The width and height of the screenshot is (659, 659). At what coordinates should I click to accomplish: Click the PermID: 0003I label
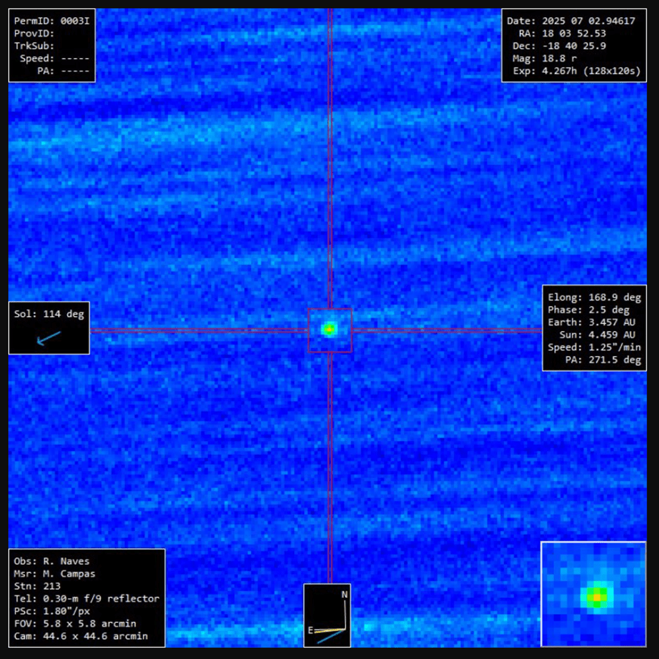[51, 21]
